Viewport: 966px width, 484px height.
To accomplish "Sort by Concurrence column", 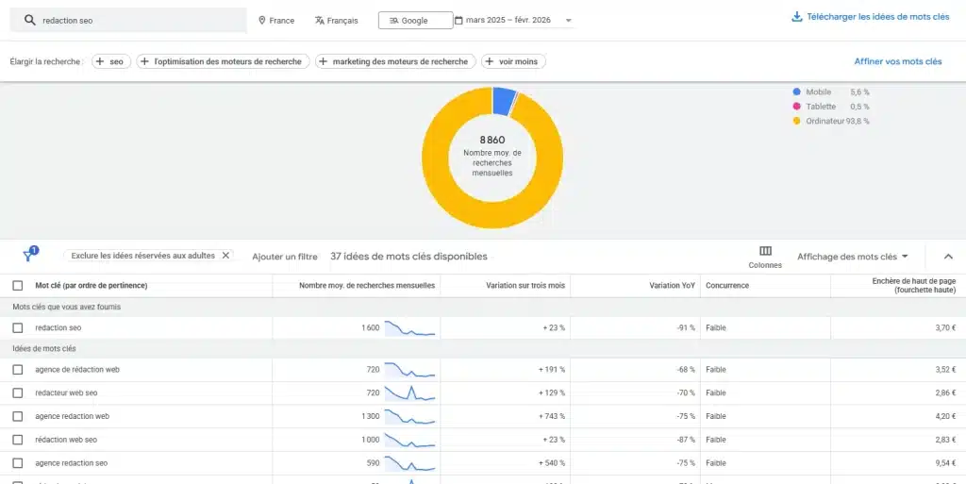I will pos(727,286).
